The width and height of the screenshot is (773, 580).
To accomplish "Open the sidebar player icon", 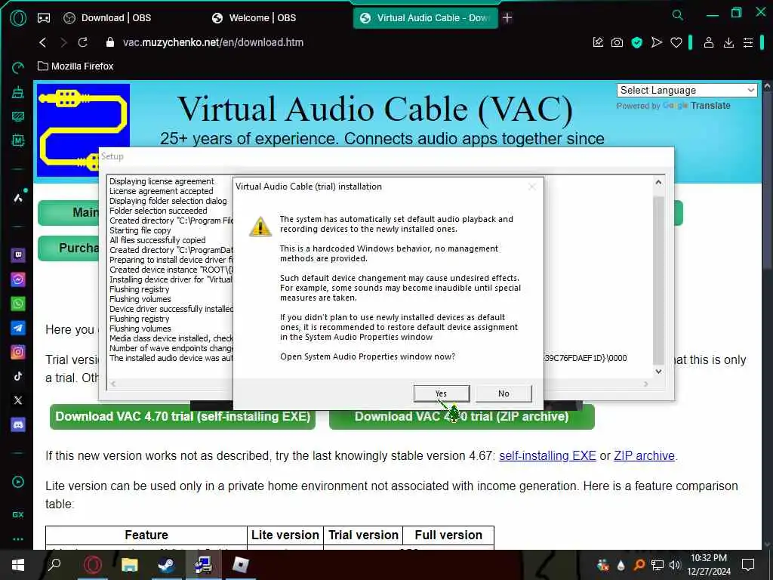I will tap(18, 482).
